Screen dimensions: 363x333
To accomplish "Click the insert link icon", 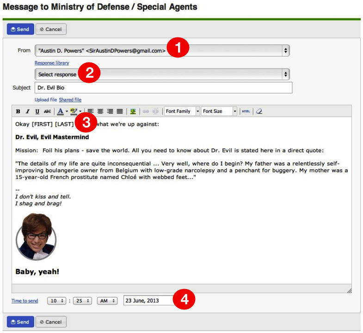I will point(146,111).
